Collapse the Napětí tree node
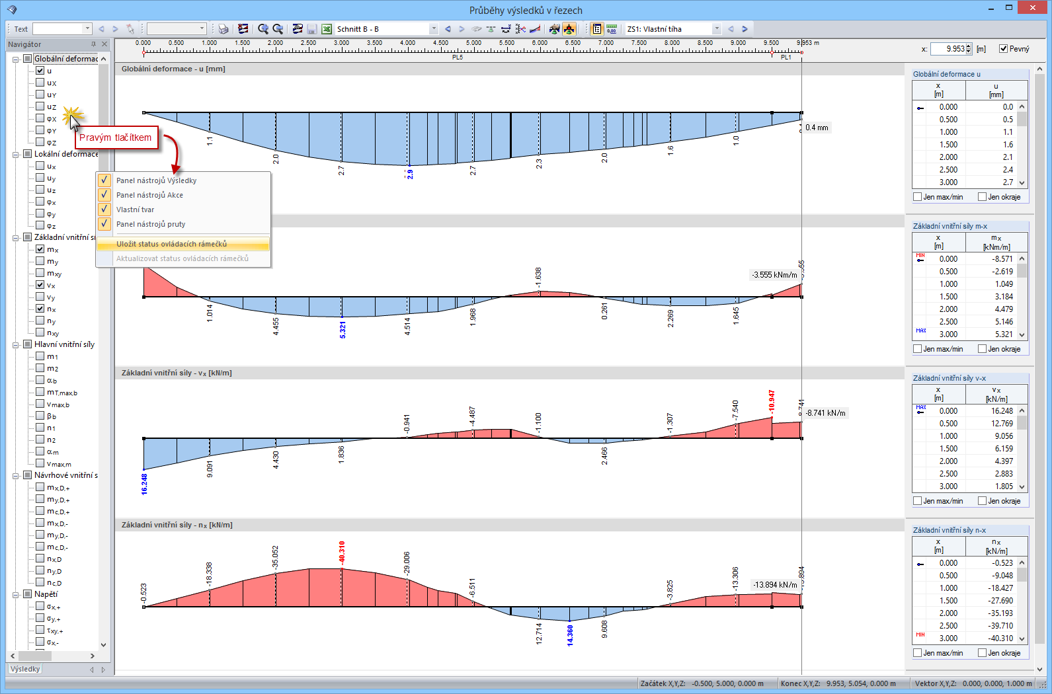The image size is (1052, 694). pyautogui.click(x=16, y=594)
